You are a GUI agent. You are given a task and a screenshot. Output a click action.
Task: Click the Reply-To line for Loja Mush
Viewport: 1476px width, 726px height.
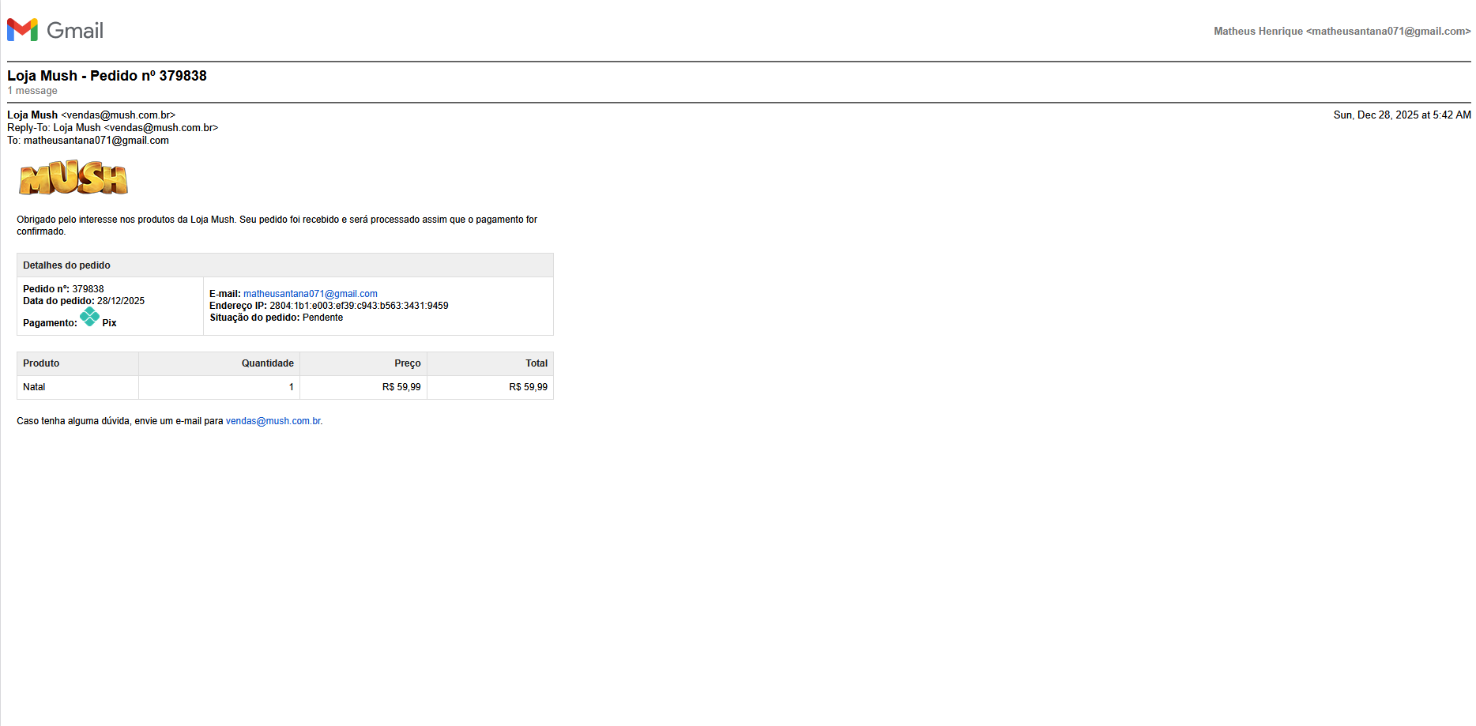click(x=112, y=128)
